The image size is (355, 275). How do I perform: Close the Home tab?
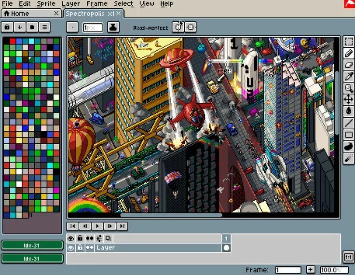56,14
